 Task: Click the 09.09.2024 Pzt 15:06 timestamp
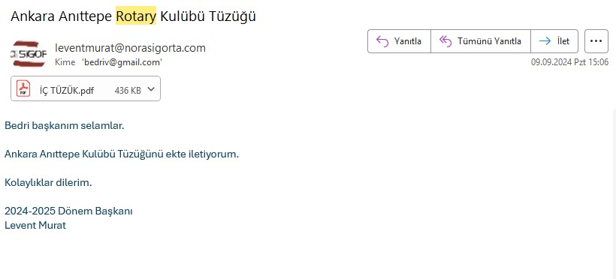[x=569, y=62]
